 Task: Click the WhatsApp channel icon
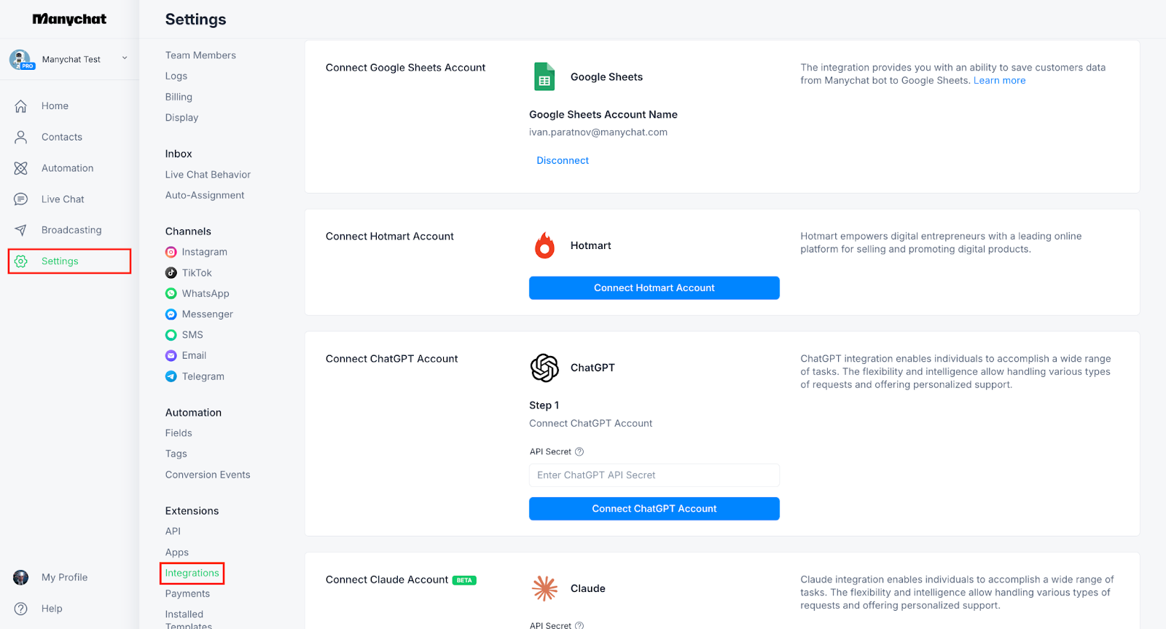[x=171, y=293]
